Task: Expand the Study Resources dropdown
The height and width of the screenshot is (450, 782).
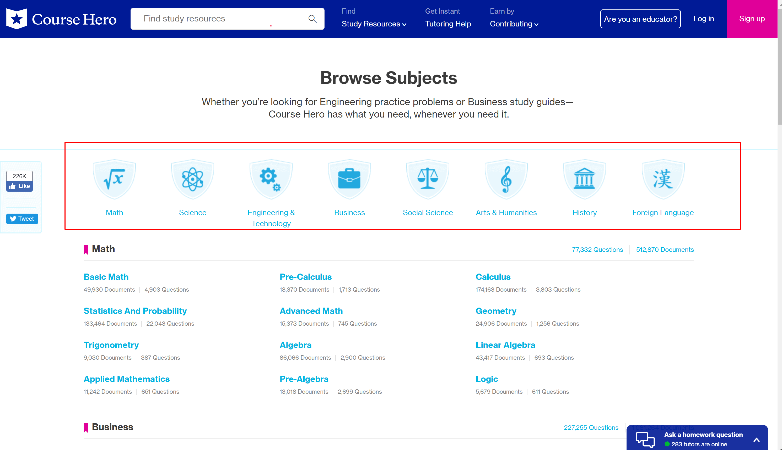Action: (374, 24)
